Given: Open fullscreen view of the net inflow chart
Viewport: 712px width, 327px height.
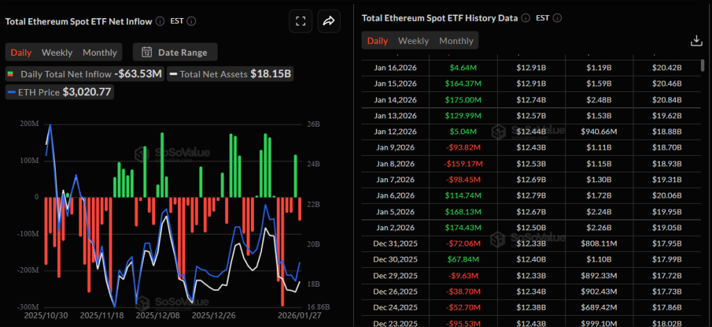Looking at the screenshot, I should coord(300,22).
